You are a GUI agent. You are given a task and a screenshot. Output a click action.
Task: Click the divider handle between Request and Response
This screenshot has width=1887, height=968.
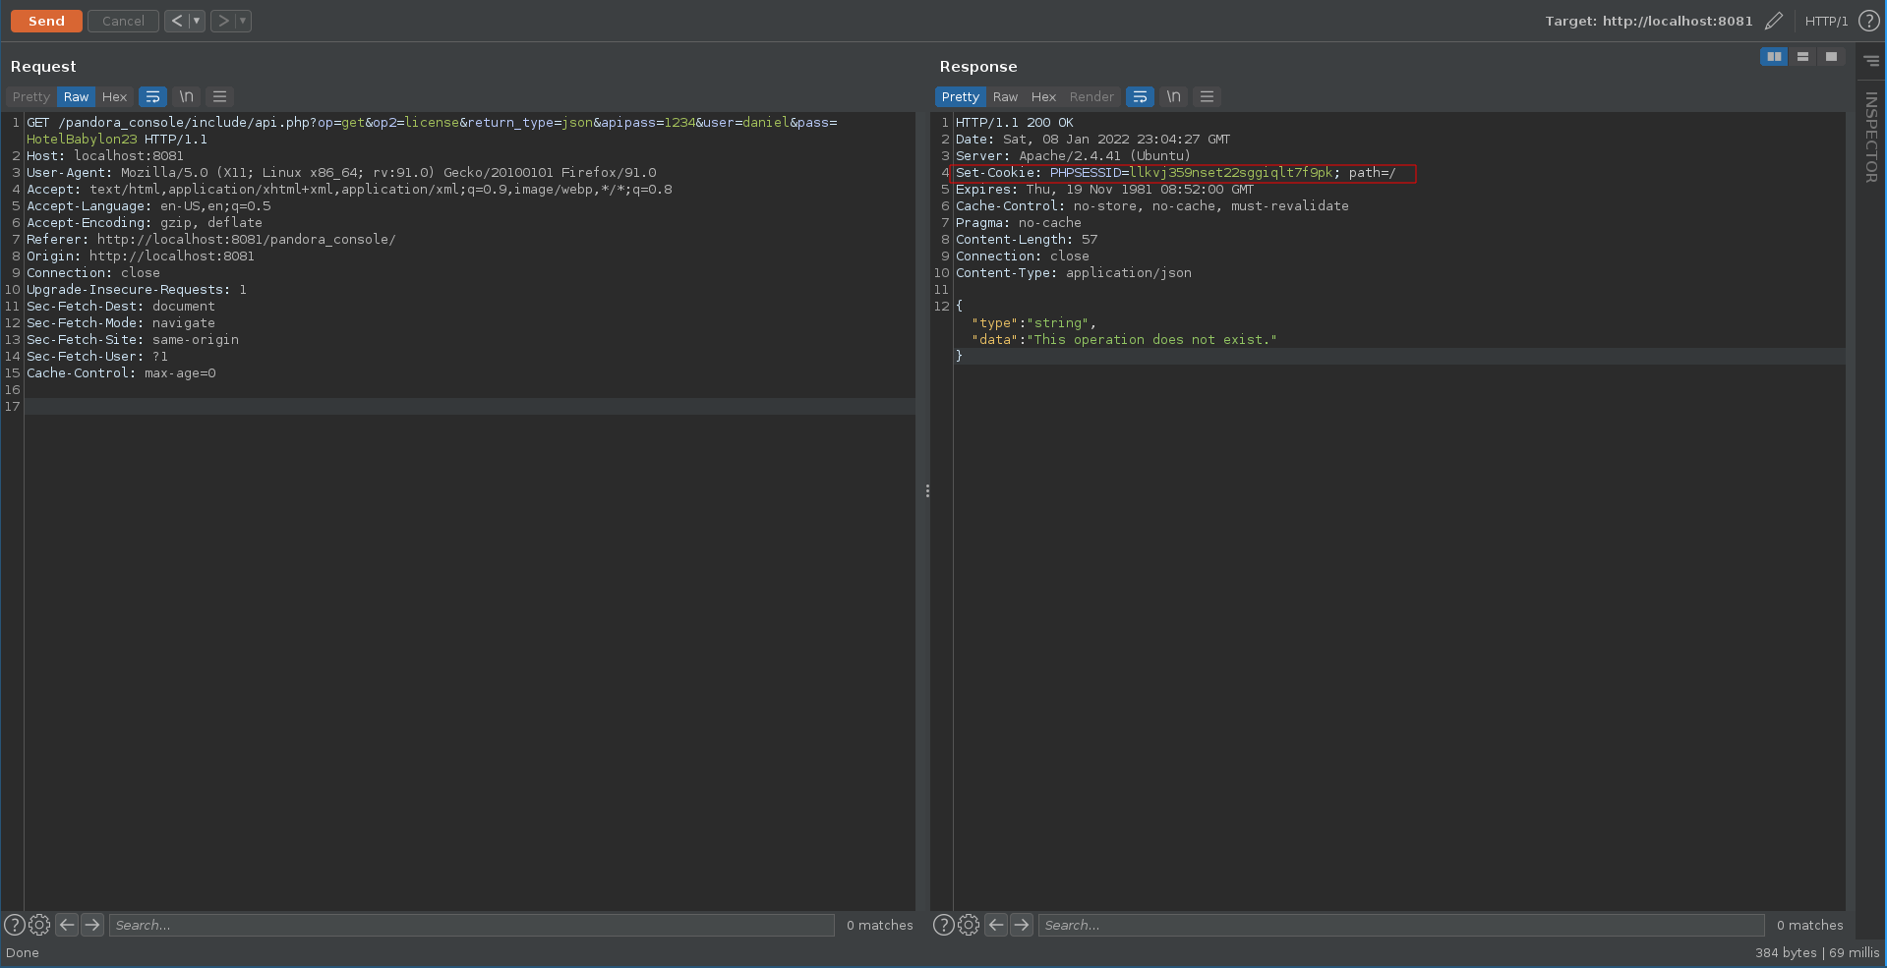[926, 490]
